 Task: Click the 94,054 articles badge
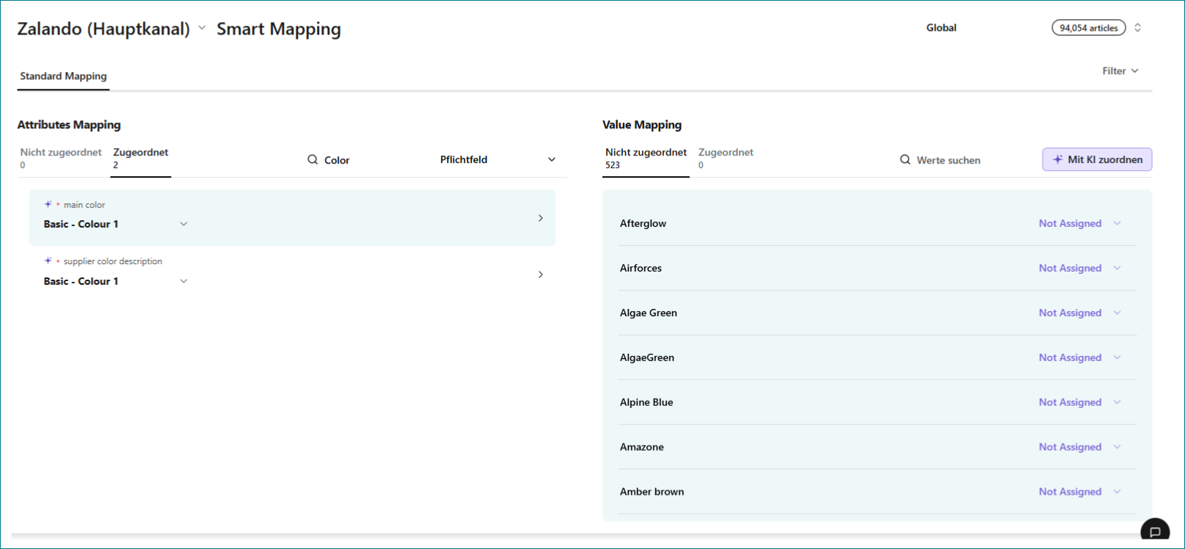[x=1089, y=28]
